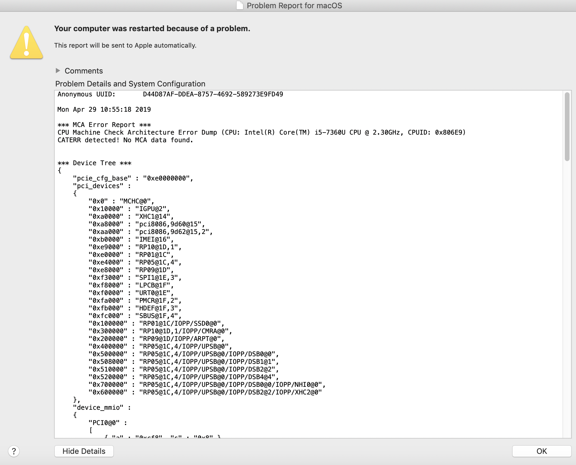Click the Mon Apr 29 timestamp line
The height and width of the screenshot is (465, 576).
pyautogui.click(x=104, y=110)
